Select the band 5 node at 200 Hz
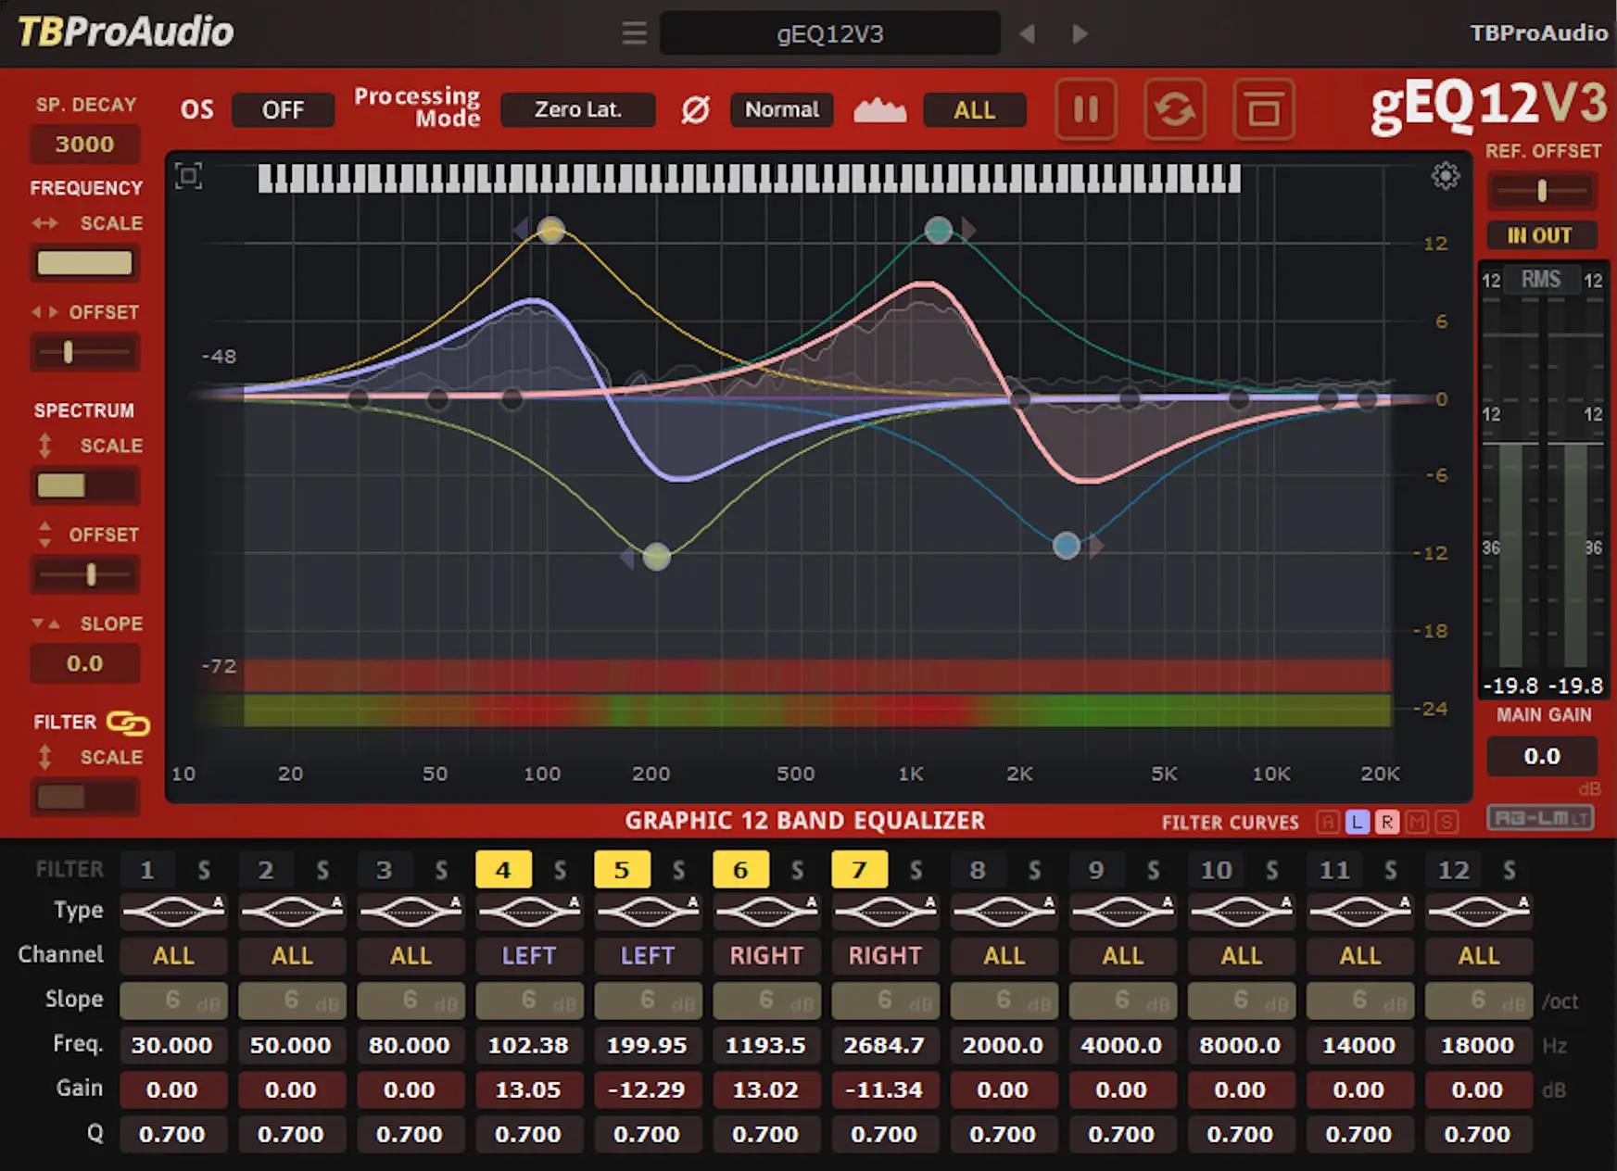 (656, 557)
